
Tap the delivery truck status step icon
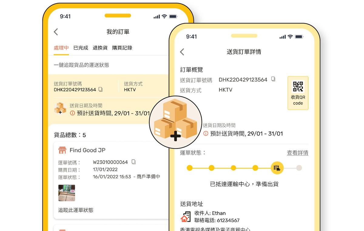277,168
